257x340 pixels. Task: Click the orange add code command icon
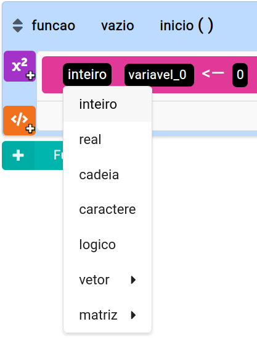pos(20,121)
